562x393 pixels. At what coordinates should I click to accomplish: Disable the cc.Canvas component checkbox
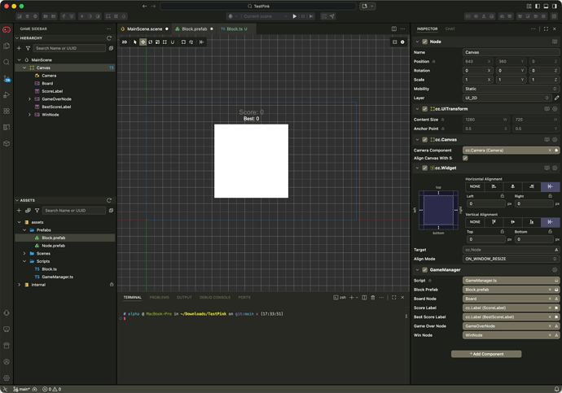[424, 140]
